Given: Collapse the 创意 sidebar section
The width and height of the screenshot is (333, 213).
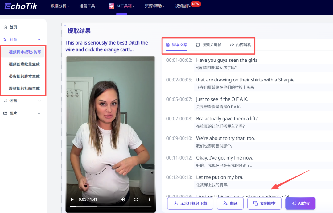Looking at the screenshot, I should click(x=39, y=40).
